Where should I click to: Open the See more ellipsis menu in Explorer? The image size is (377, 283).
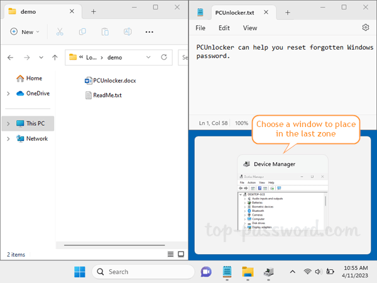150,31
